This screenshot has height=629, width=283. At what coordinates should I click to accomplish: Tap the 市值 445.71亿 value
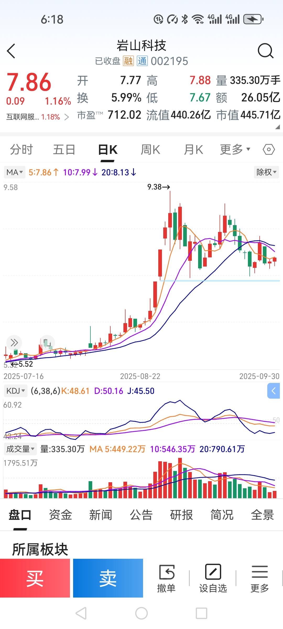pos(260,115)
